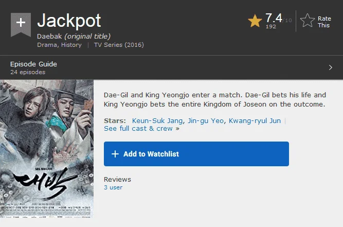The height and width of the screenshot is (227, 343).
Task: Open the 24 episodes list
Action: (x=28, y=72)
